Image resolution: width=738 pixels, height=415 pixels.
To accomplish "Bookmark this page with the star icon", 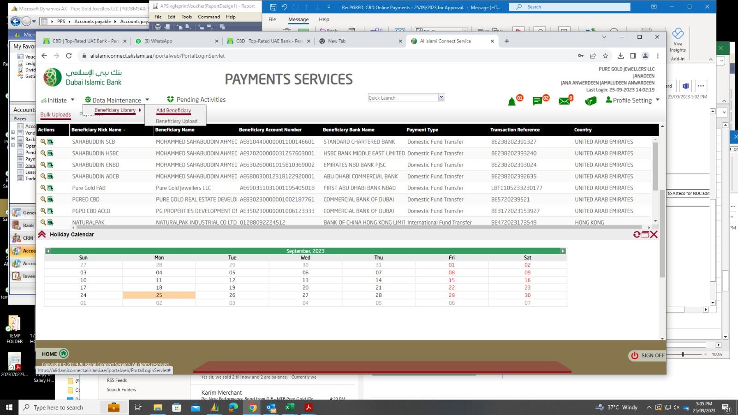I will [x=605, y=56].
